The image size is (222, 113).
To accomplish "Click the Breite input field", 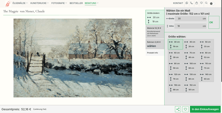I will 190,19.
